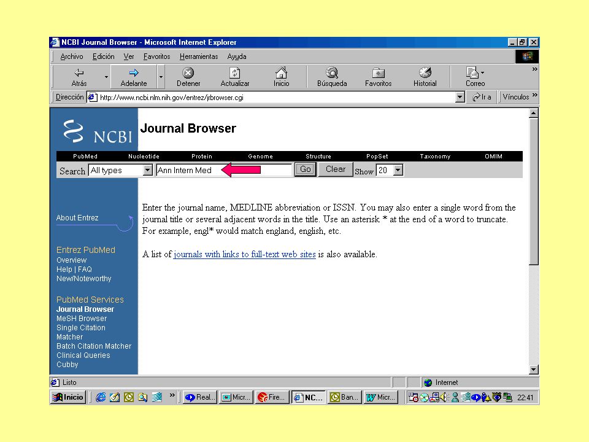This screenshot has width=589, height=442.
Task: Open the About Entrez link
Action: pos(77,218)
